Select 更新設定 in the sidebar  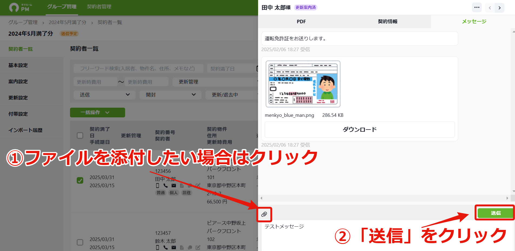[x=32, y=98]
